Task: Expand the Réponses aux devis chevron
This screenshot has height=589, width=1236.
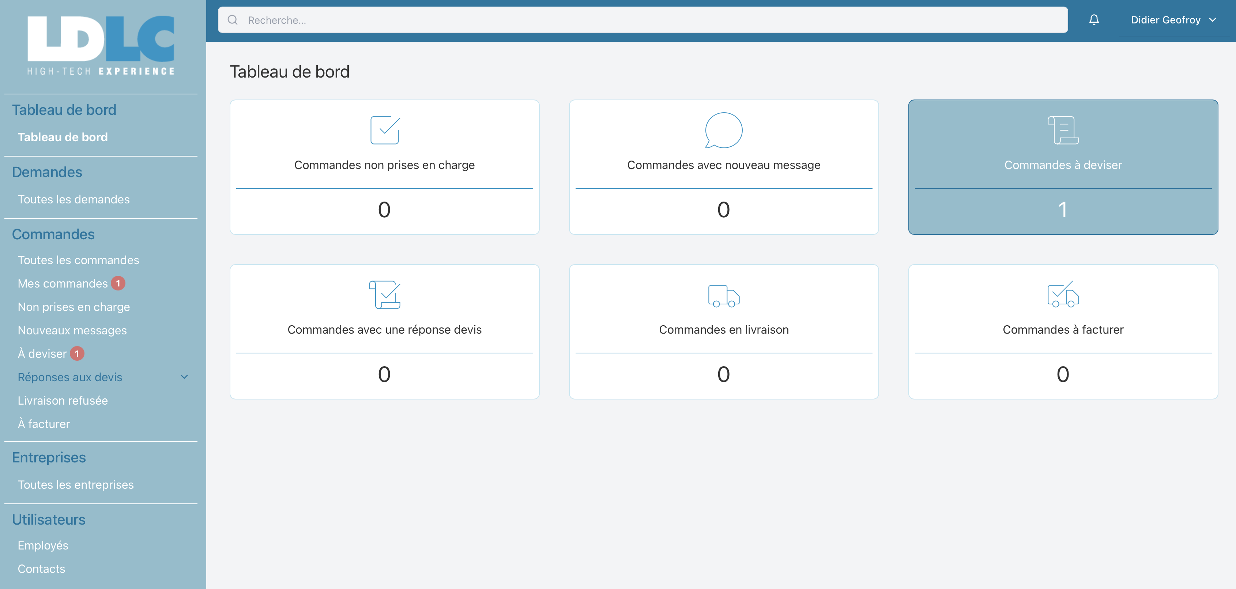Action: [x=184, y=377]
